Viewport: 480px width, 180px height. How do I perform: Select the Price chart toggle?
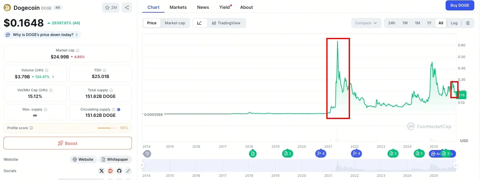coord(152,23)
